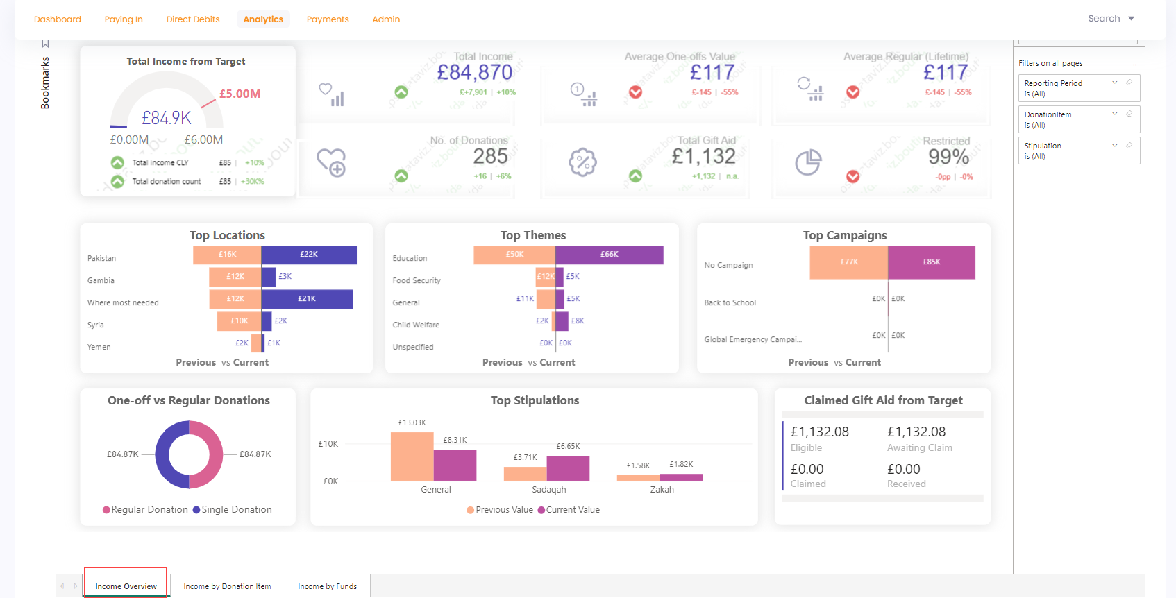Click green up indicator for No. of Donations
This screenshot has width=1176, height=598.
click(x=401, y=176)
